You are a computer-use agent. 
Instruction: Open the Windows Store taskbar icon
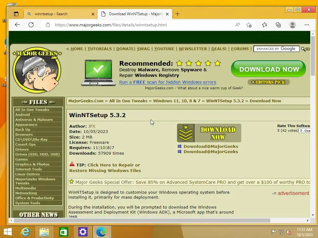pyautogui.click(x=63, y=232)
